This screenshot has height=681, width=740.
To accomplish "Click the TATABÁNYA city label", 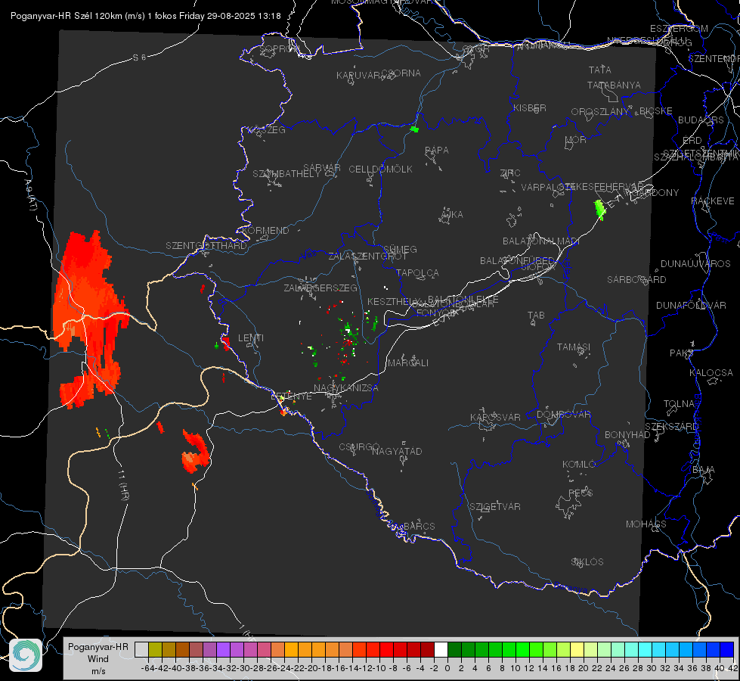I will pos(614,86).
